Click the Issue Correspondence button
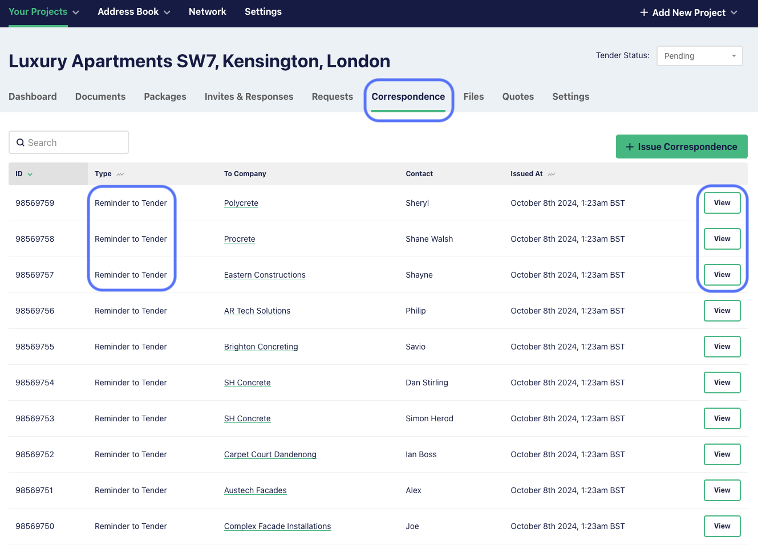The width and height of the screenshot is (758, 545). pos(682,147)
